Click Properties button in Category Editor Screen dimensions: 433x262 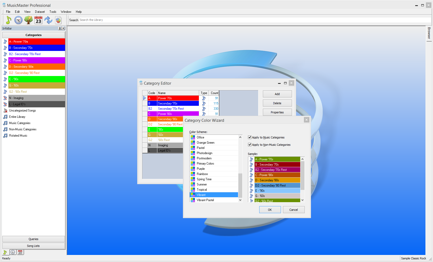[x=277, y=112]
